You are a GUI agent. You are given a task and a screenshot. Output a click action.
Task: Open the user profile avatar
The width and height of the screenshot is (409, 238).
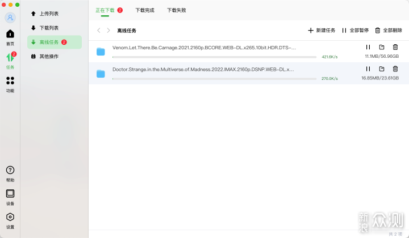(10, 18)
